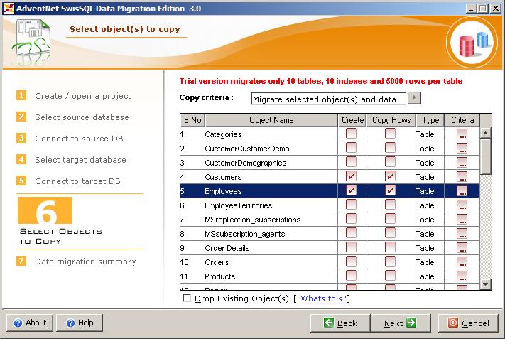Screen dimensions: 505x339
Task: Cancel the migration wizard
Action: (469, 323)
